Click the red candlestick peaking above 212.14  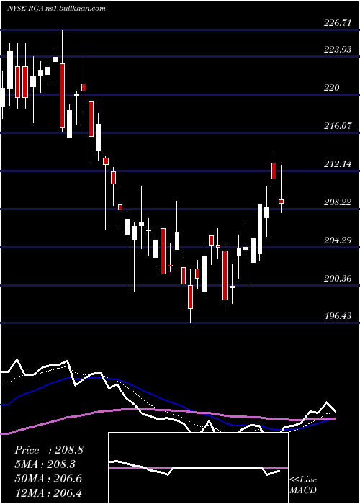pyautogui.click(x=274, y=171)
